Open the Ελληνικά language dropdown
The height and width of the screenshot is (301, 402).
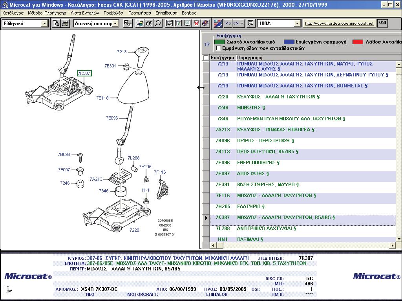pyautogui.click(x=44, y=24)
